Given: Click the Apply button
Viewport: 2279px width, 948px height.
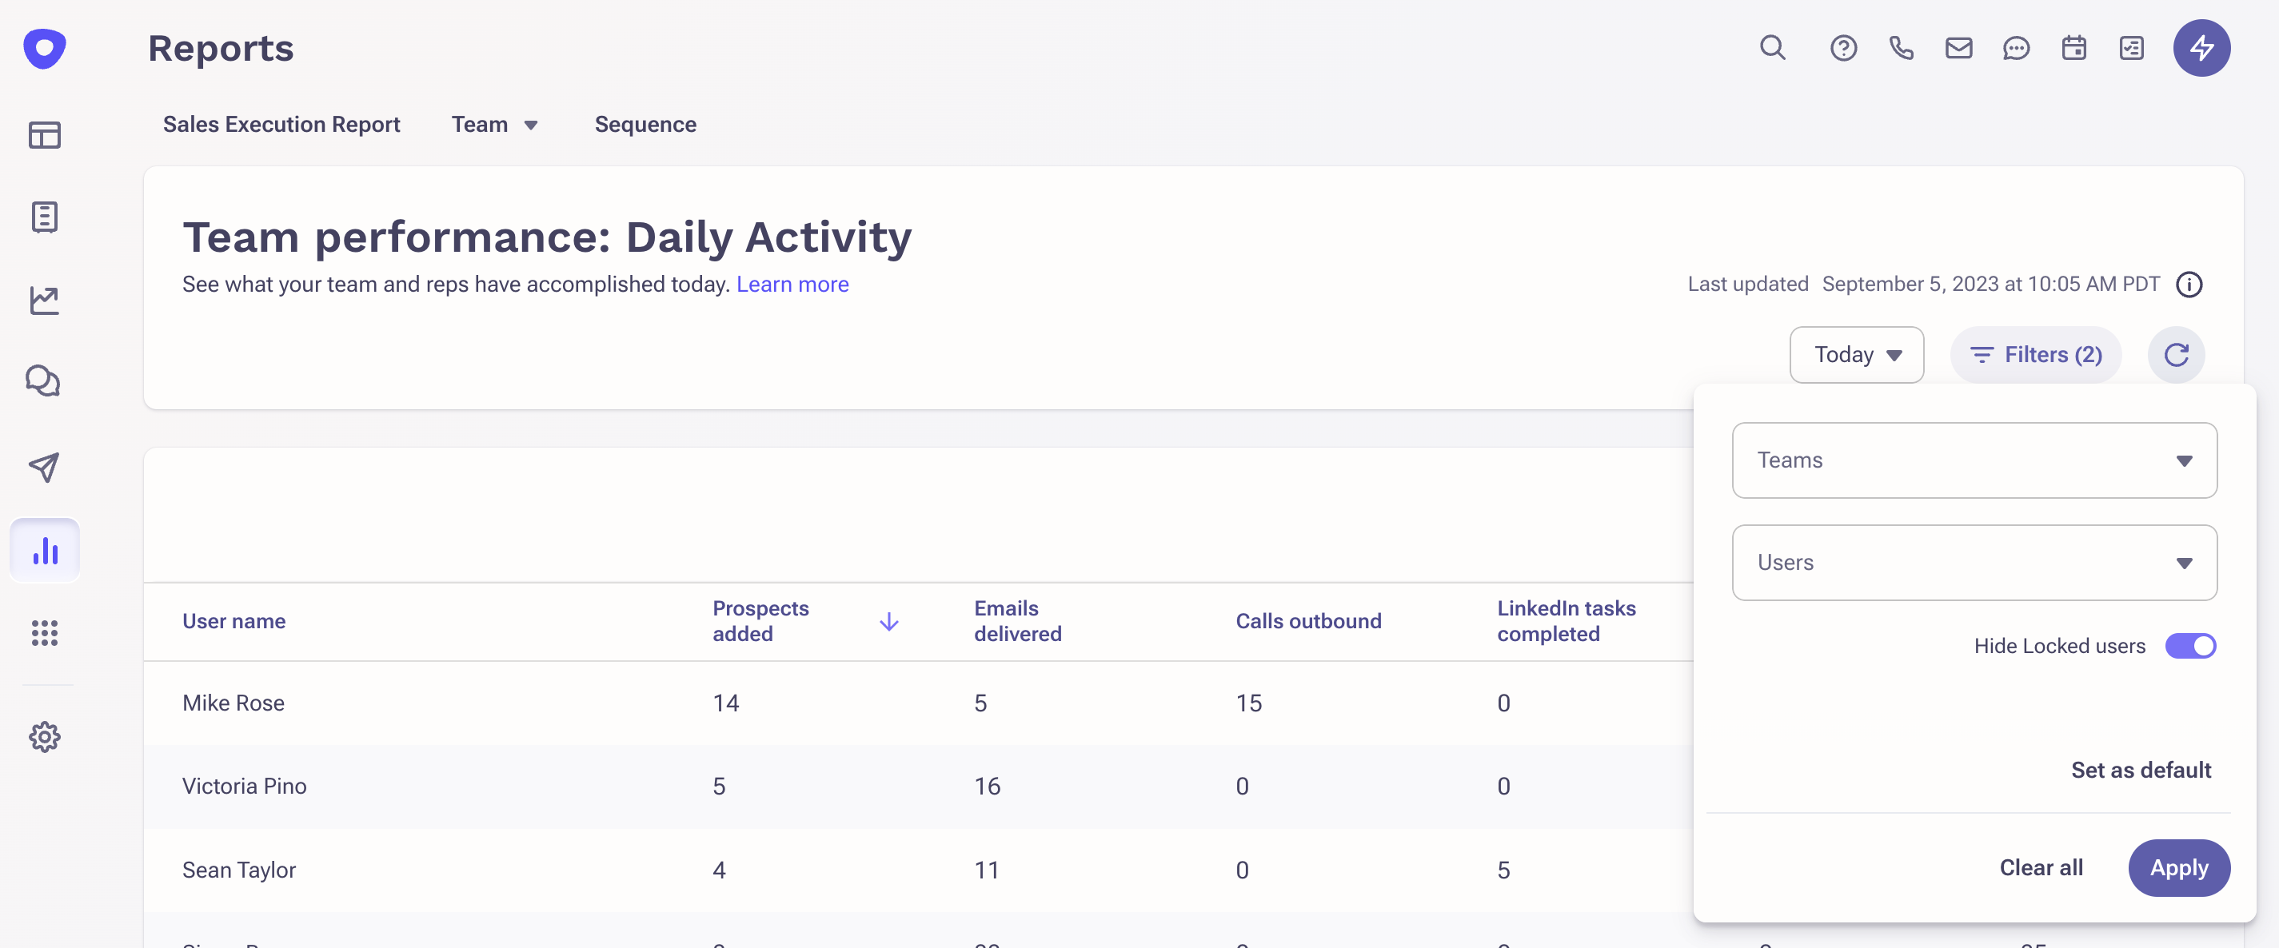Looking at the screenshot, I should [2178, 867].
